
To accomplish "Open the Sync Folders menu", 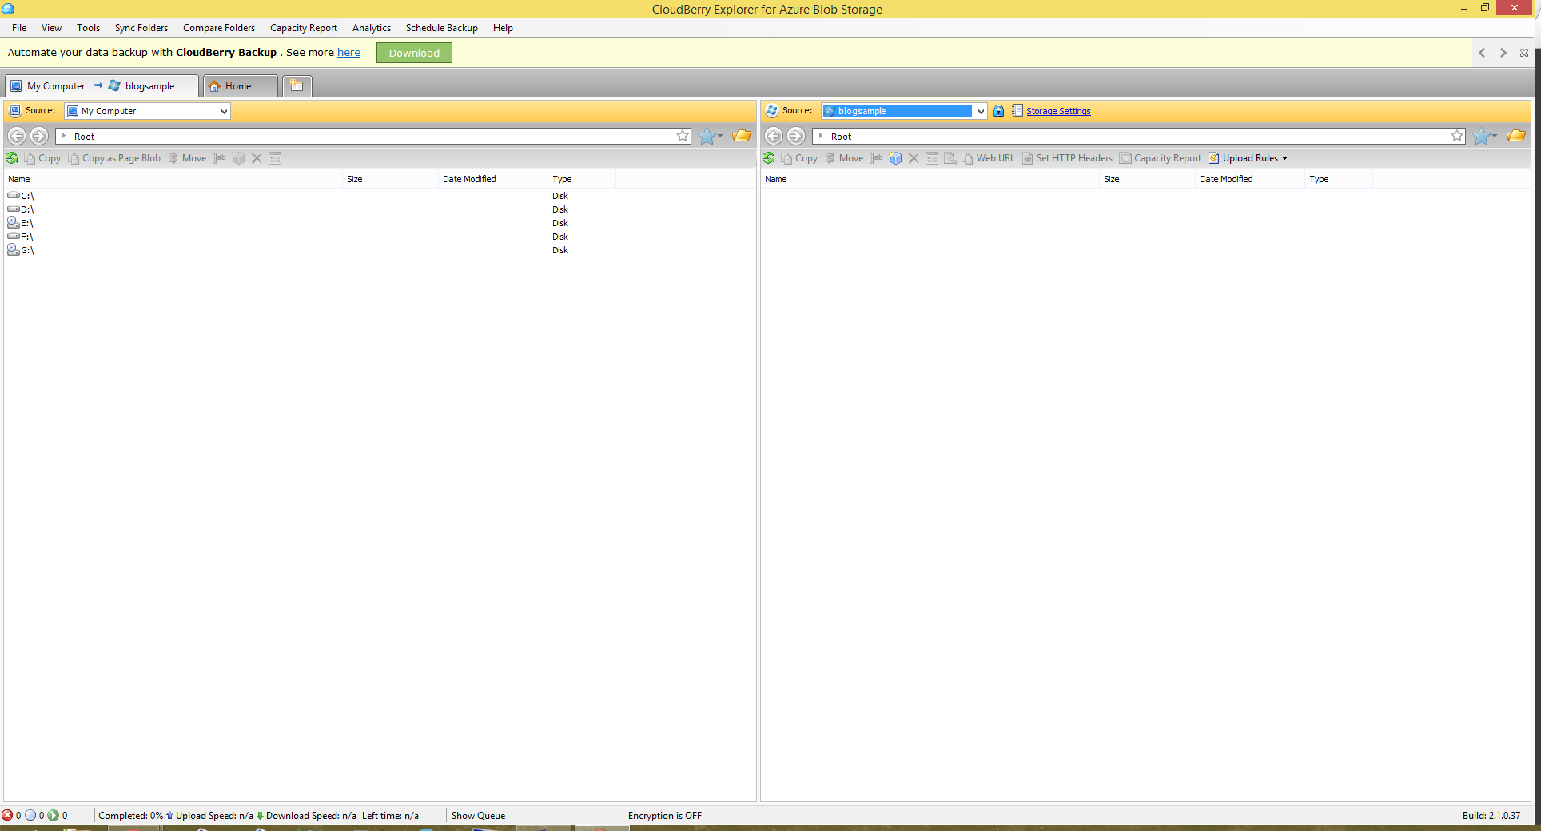I will (141, 28).
